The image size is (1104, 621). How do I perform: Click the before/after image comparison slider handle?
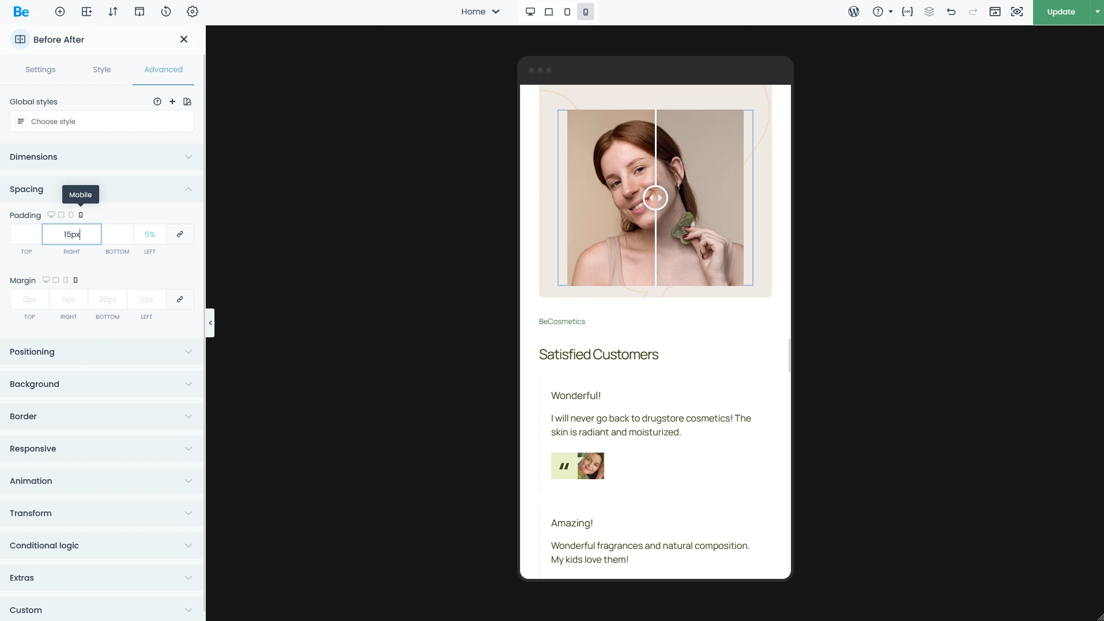coord(655,198)
